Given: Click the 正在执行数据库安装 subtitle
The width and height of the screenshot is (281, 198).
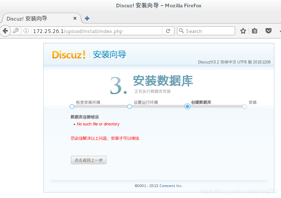Looking at the screenshot, I should tap(153, 91).
